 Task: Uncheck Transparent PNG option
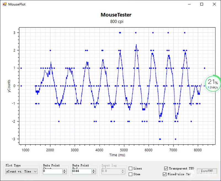click(x=166, y=169)
